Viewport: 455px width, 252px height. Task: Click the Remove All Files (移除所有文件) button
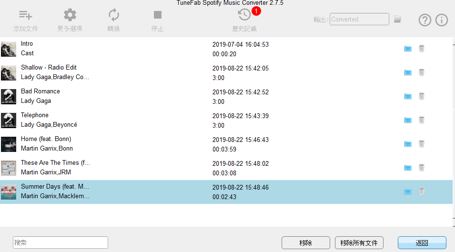coord(359,243)
